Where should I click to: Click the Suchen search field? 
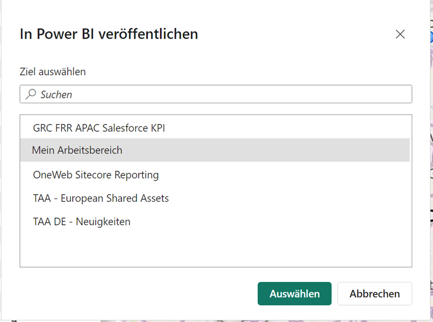coord(215,94)
